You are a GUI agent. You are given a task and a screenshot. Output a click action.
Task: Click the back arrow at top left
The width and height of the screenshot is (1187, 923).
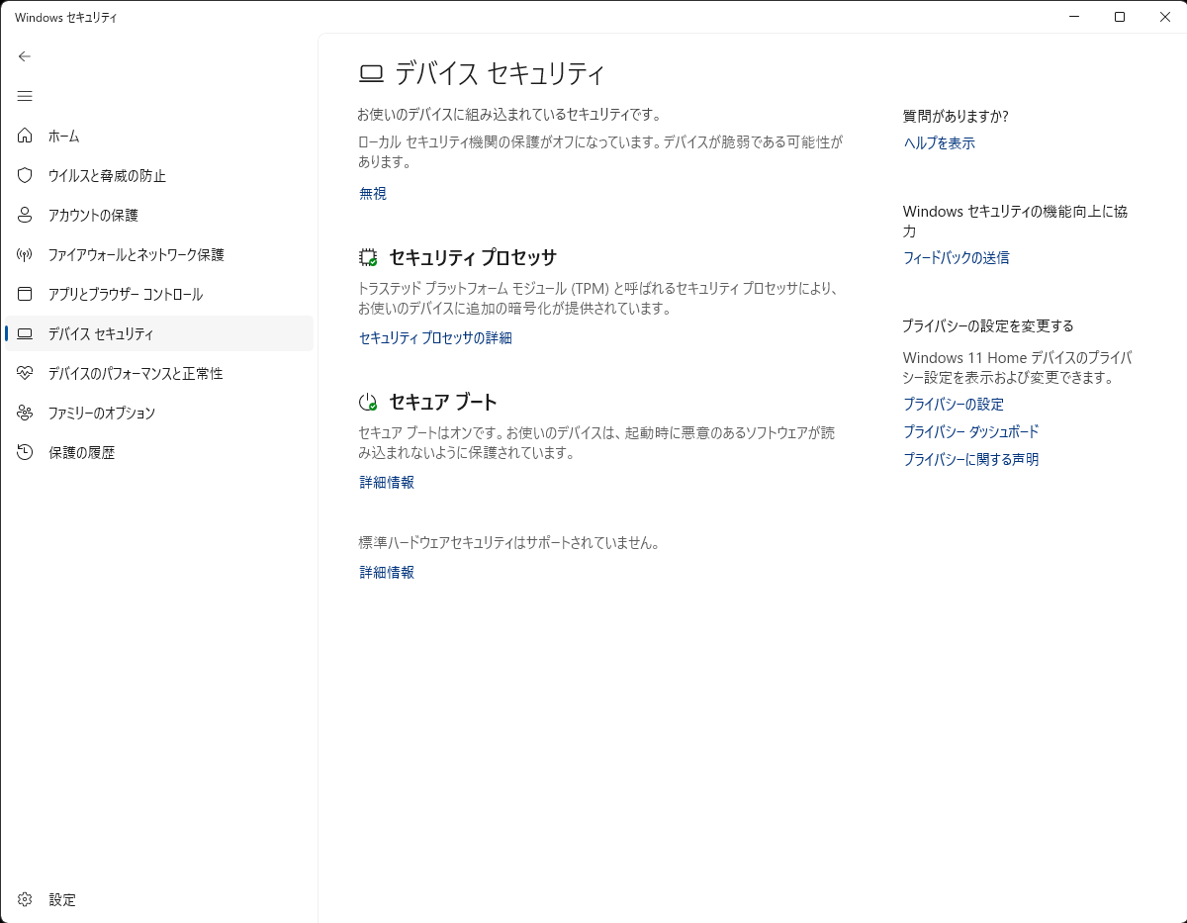point(24,56)
